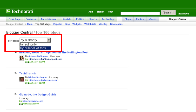
Task: Click the Sign in link
Action: coord(100,12)
